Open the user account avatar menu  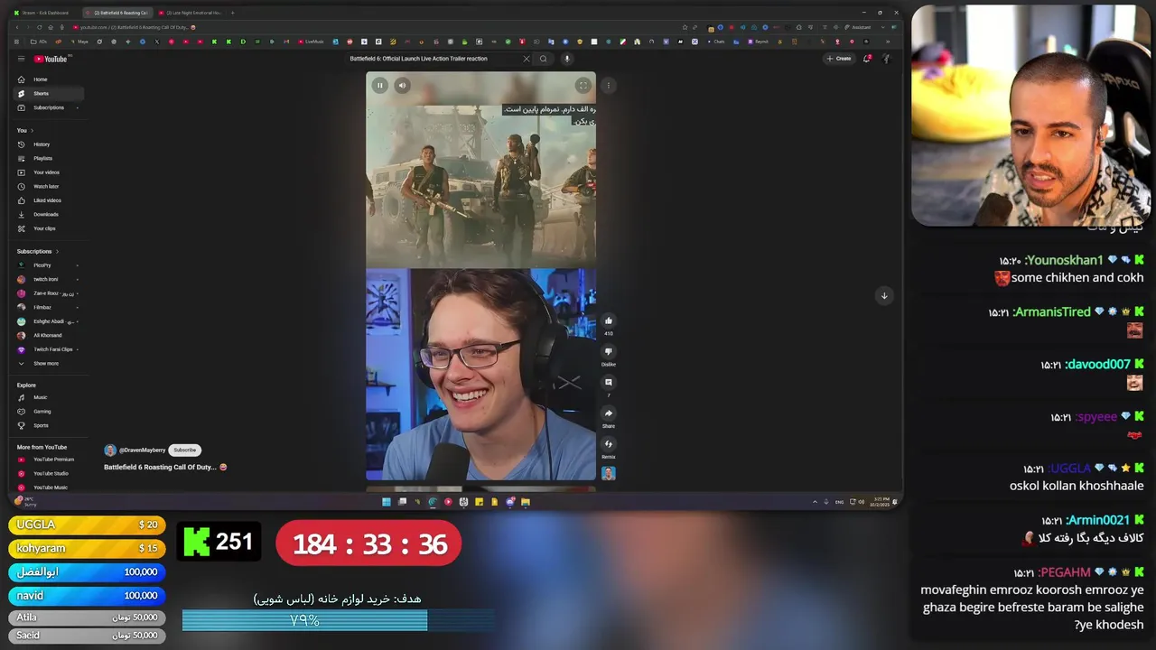[886, 59]
